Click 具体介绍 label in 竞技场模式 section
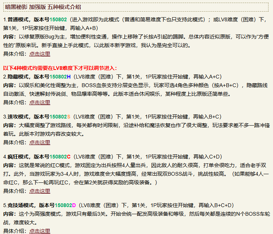The height and width of the screenshot is (234, 273). (15, 231)
